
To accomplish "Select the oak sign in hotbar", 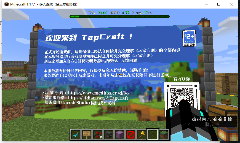I will pyautogui.click(x=86, y=134).
